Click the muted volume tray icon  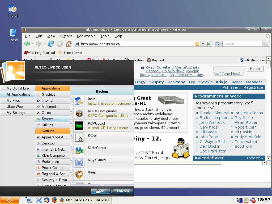click(253, 200)
